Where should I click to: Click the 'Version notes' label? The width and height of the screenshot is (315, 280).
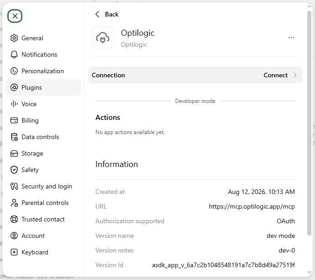click(x=115, y=250)
